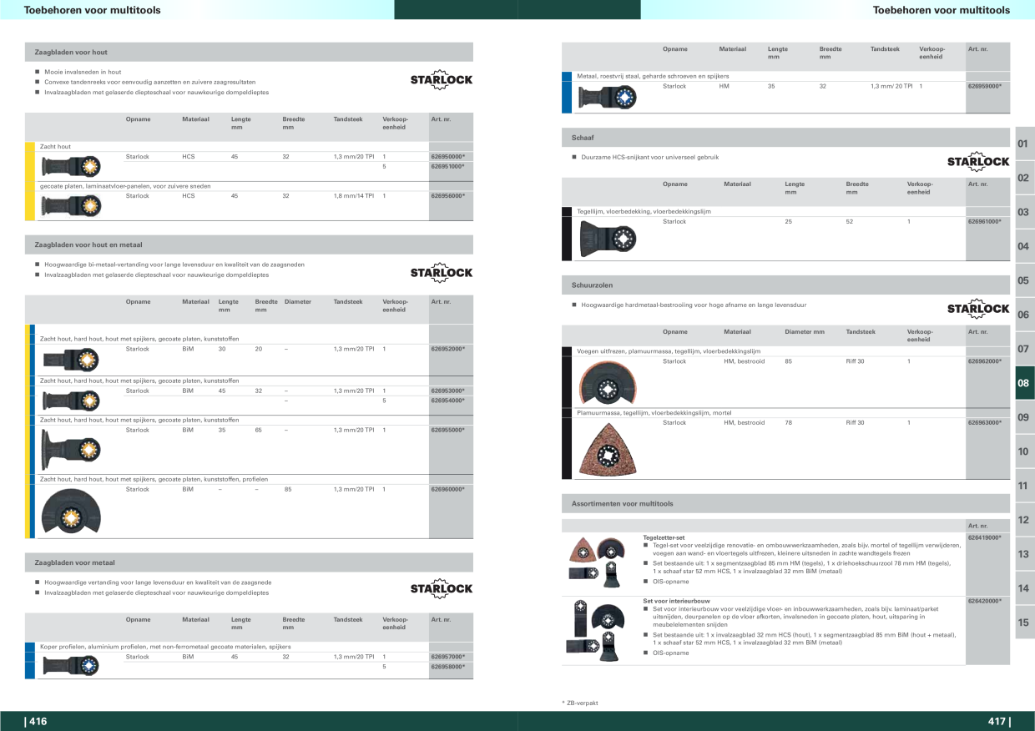The image size is (1035, 731).
Task: Select the saw blade image for gecoate platen, laminaatvloer-panelen
Action: [x=71, y=204]
